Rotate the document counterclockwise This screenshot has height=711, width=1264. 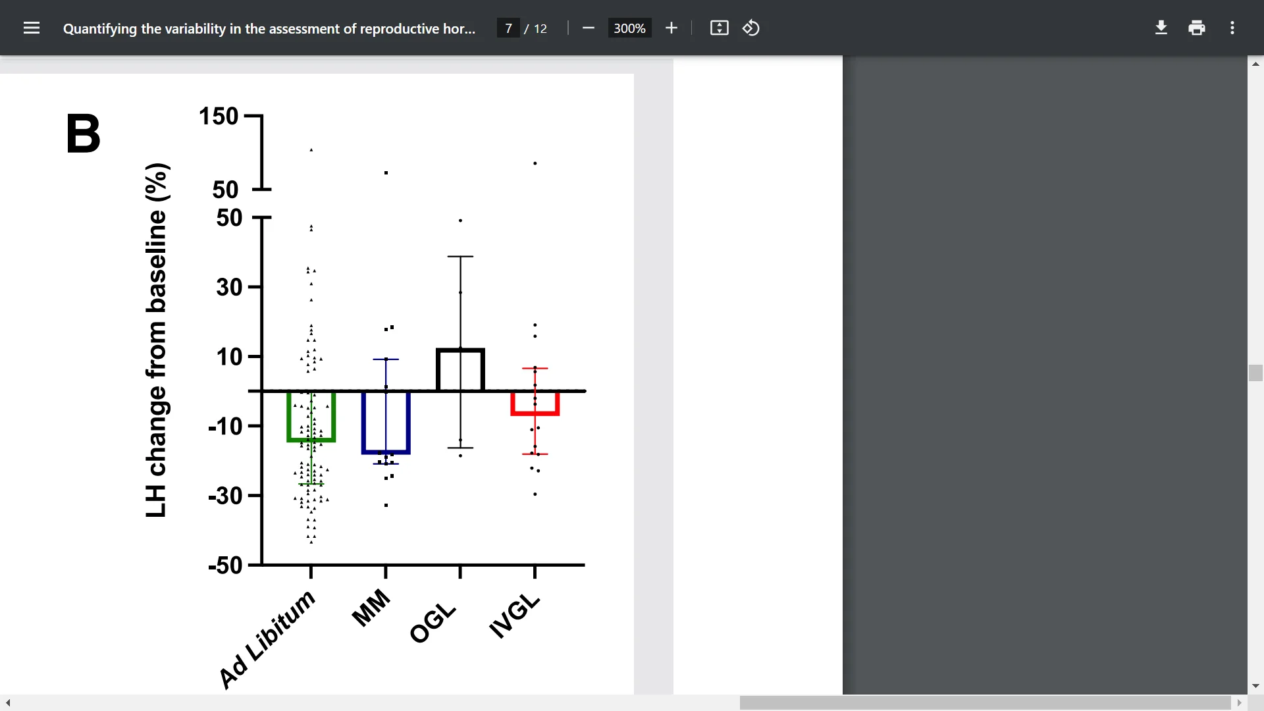click(x=751, y=28)
